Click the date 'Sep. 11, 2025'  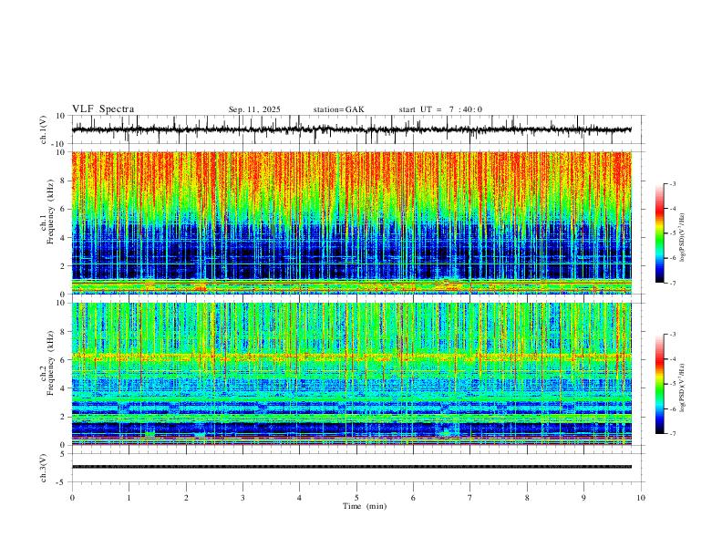click(x=254, y=109)
